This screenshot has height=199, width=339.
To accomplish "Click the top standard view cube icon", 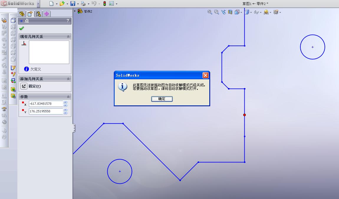I will (x=13, y=20).
